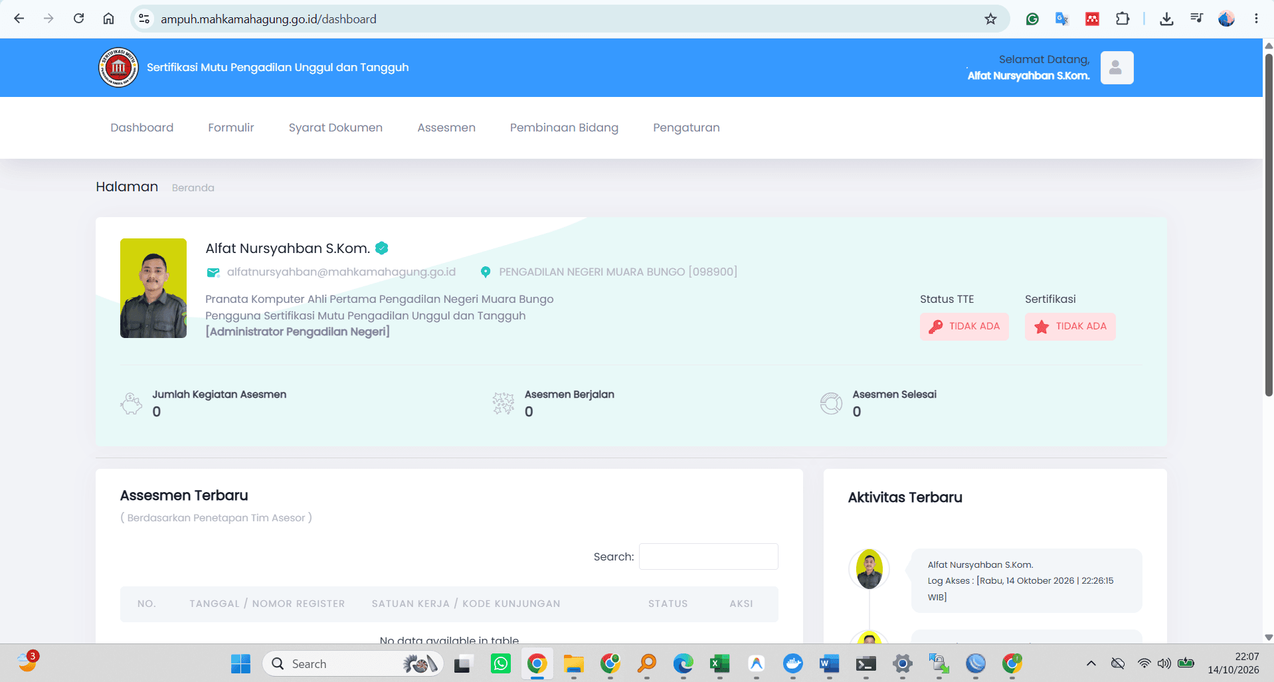
Task: Click the verified badge next to Alfat Nursyahban
Action: click(381, 248)
